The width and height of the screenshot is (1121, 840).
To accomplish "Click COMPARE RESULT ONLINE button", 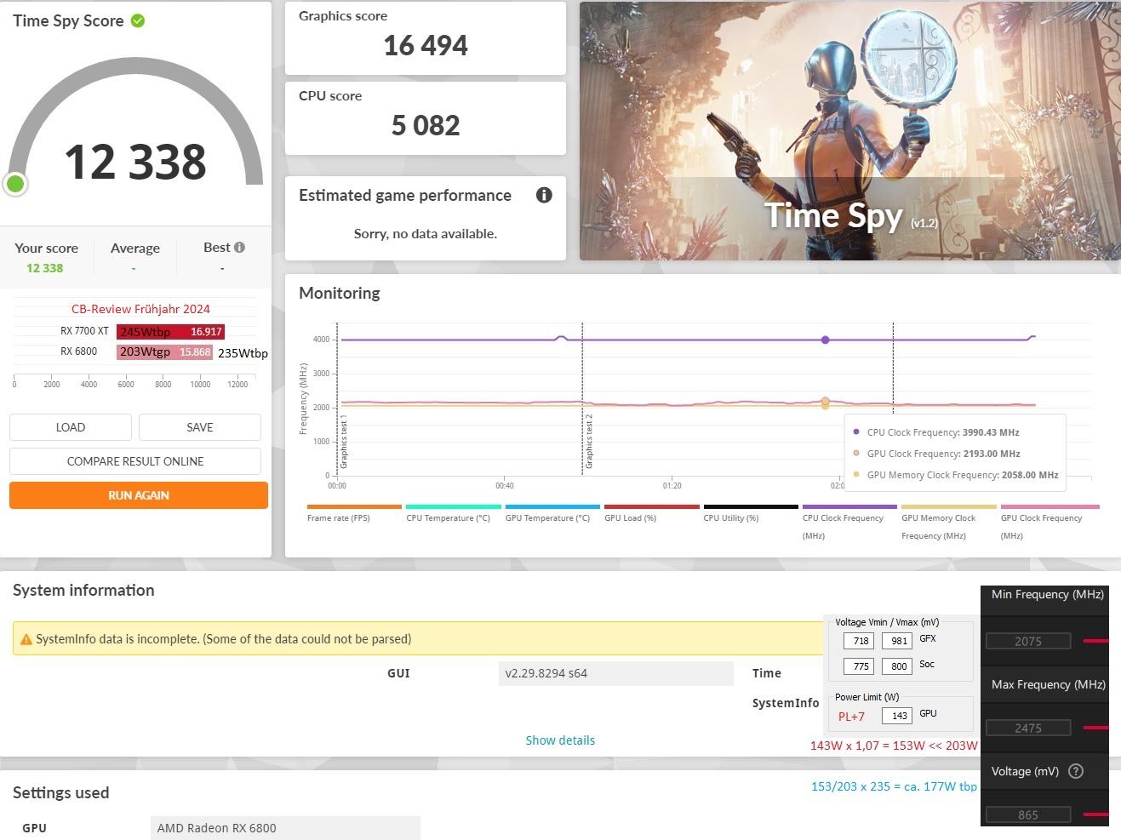I will tap(135, 461).
